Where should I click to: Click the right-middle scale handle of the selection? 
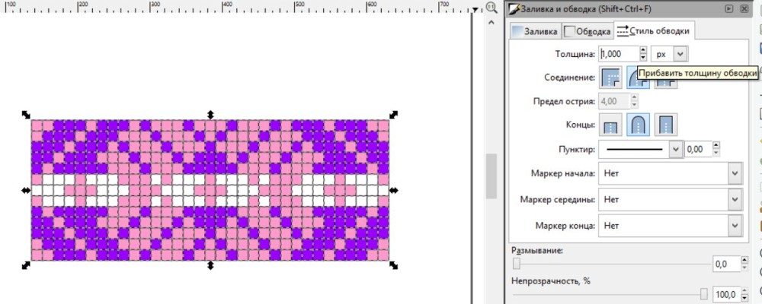[394, 191]
